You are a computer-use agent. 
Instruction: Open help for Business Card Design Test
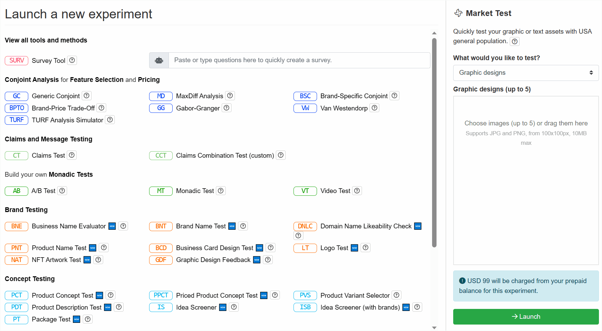point(271,248)
